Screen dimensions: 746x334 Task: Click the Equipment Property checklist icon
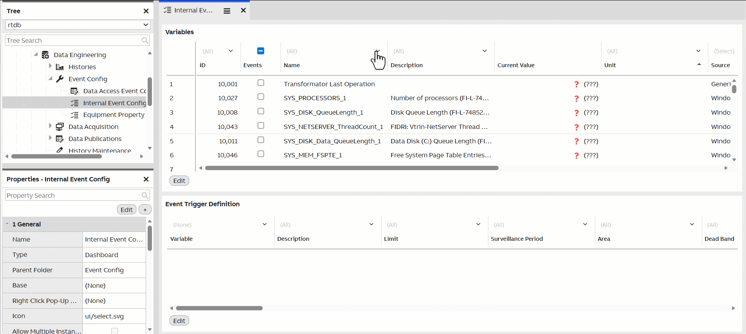pos(75,115)
